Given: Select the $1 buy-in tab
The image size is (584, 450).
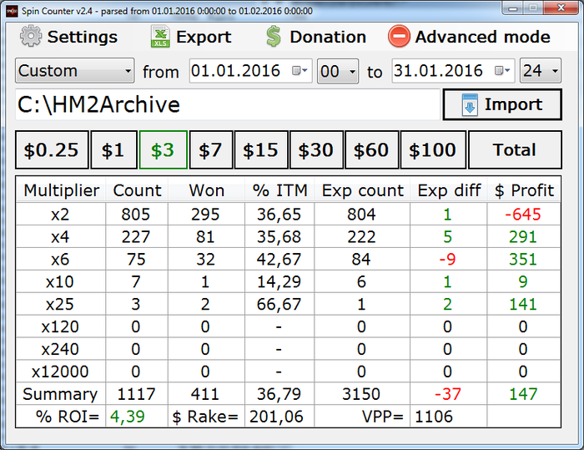Looking at the screenshot, I should 114,150.
